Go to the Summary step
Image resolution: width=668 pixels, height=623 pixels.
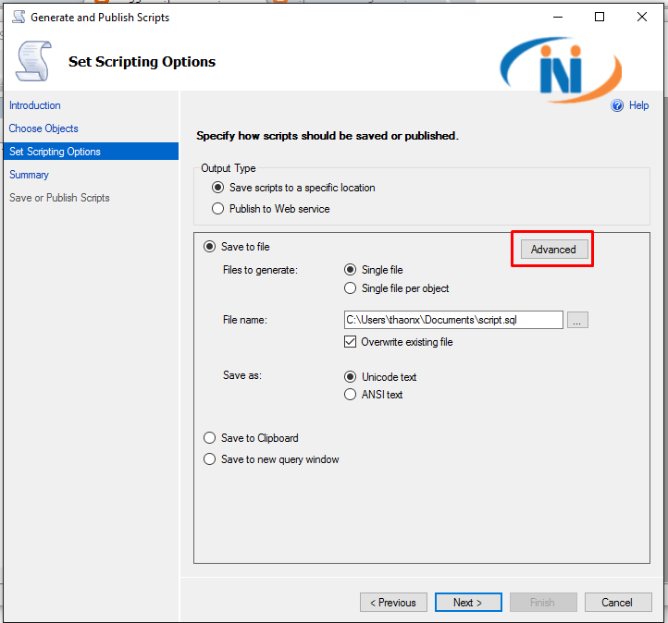tap(29, 175)
